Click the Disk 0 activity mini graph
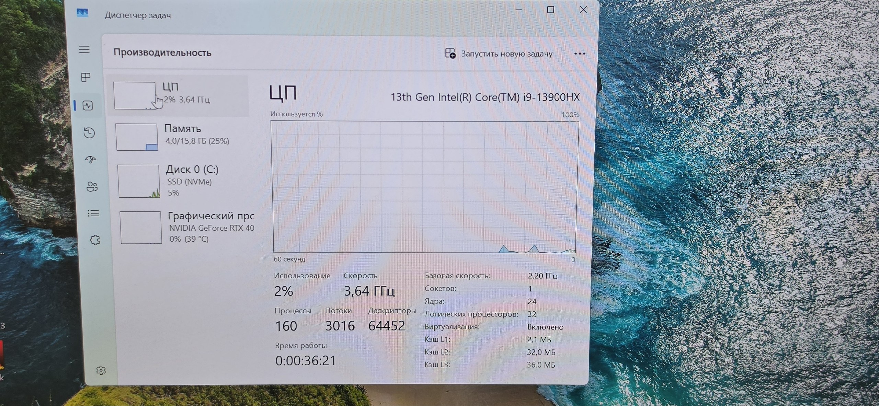The width and height of the screenshot is (879, 406). tap(139, 181)
